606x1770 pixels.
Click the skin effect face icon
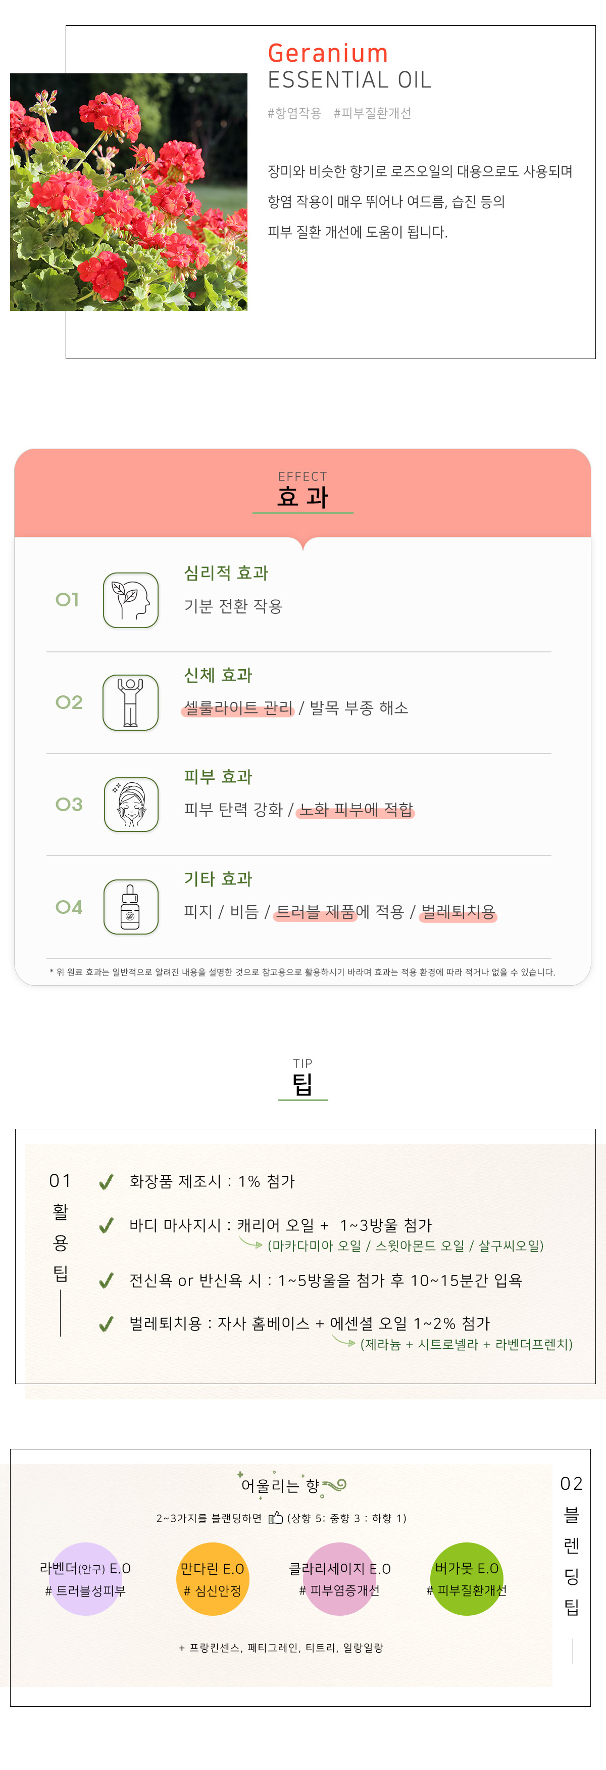(130, 804)
